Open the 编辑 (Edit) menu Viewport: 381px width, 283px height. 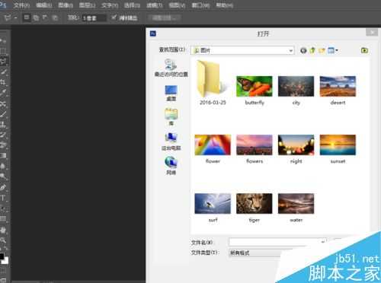pyautogui.click(x=43, y=5)
